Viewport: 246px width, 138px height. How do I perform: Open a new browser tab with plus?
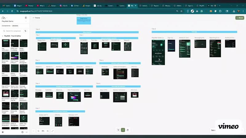(x=220, y=6)
